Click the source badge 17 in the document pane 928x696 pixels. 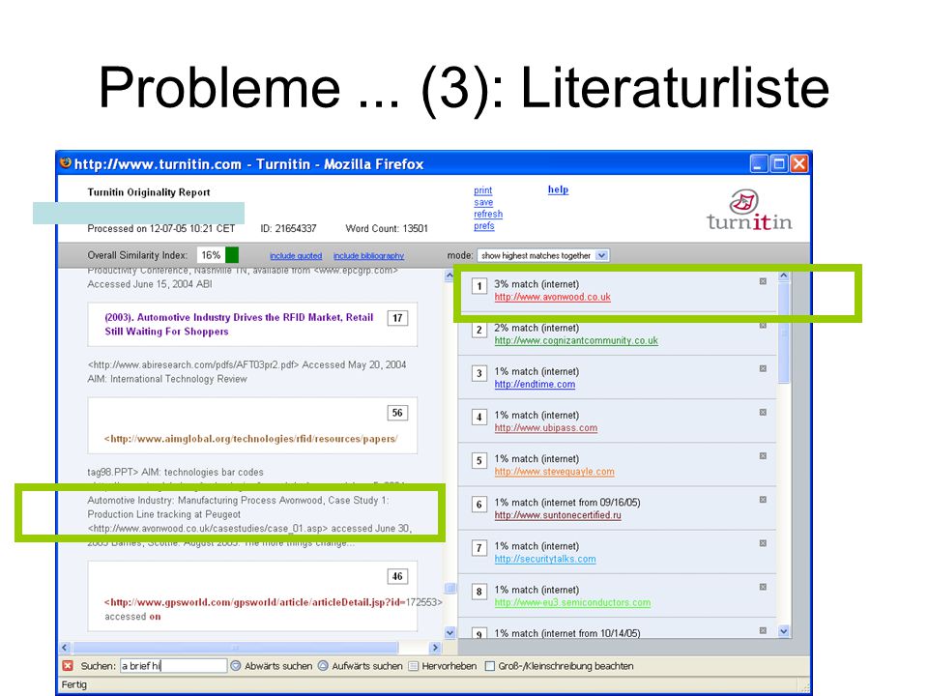tap(397, 318)
